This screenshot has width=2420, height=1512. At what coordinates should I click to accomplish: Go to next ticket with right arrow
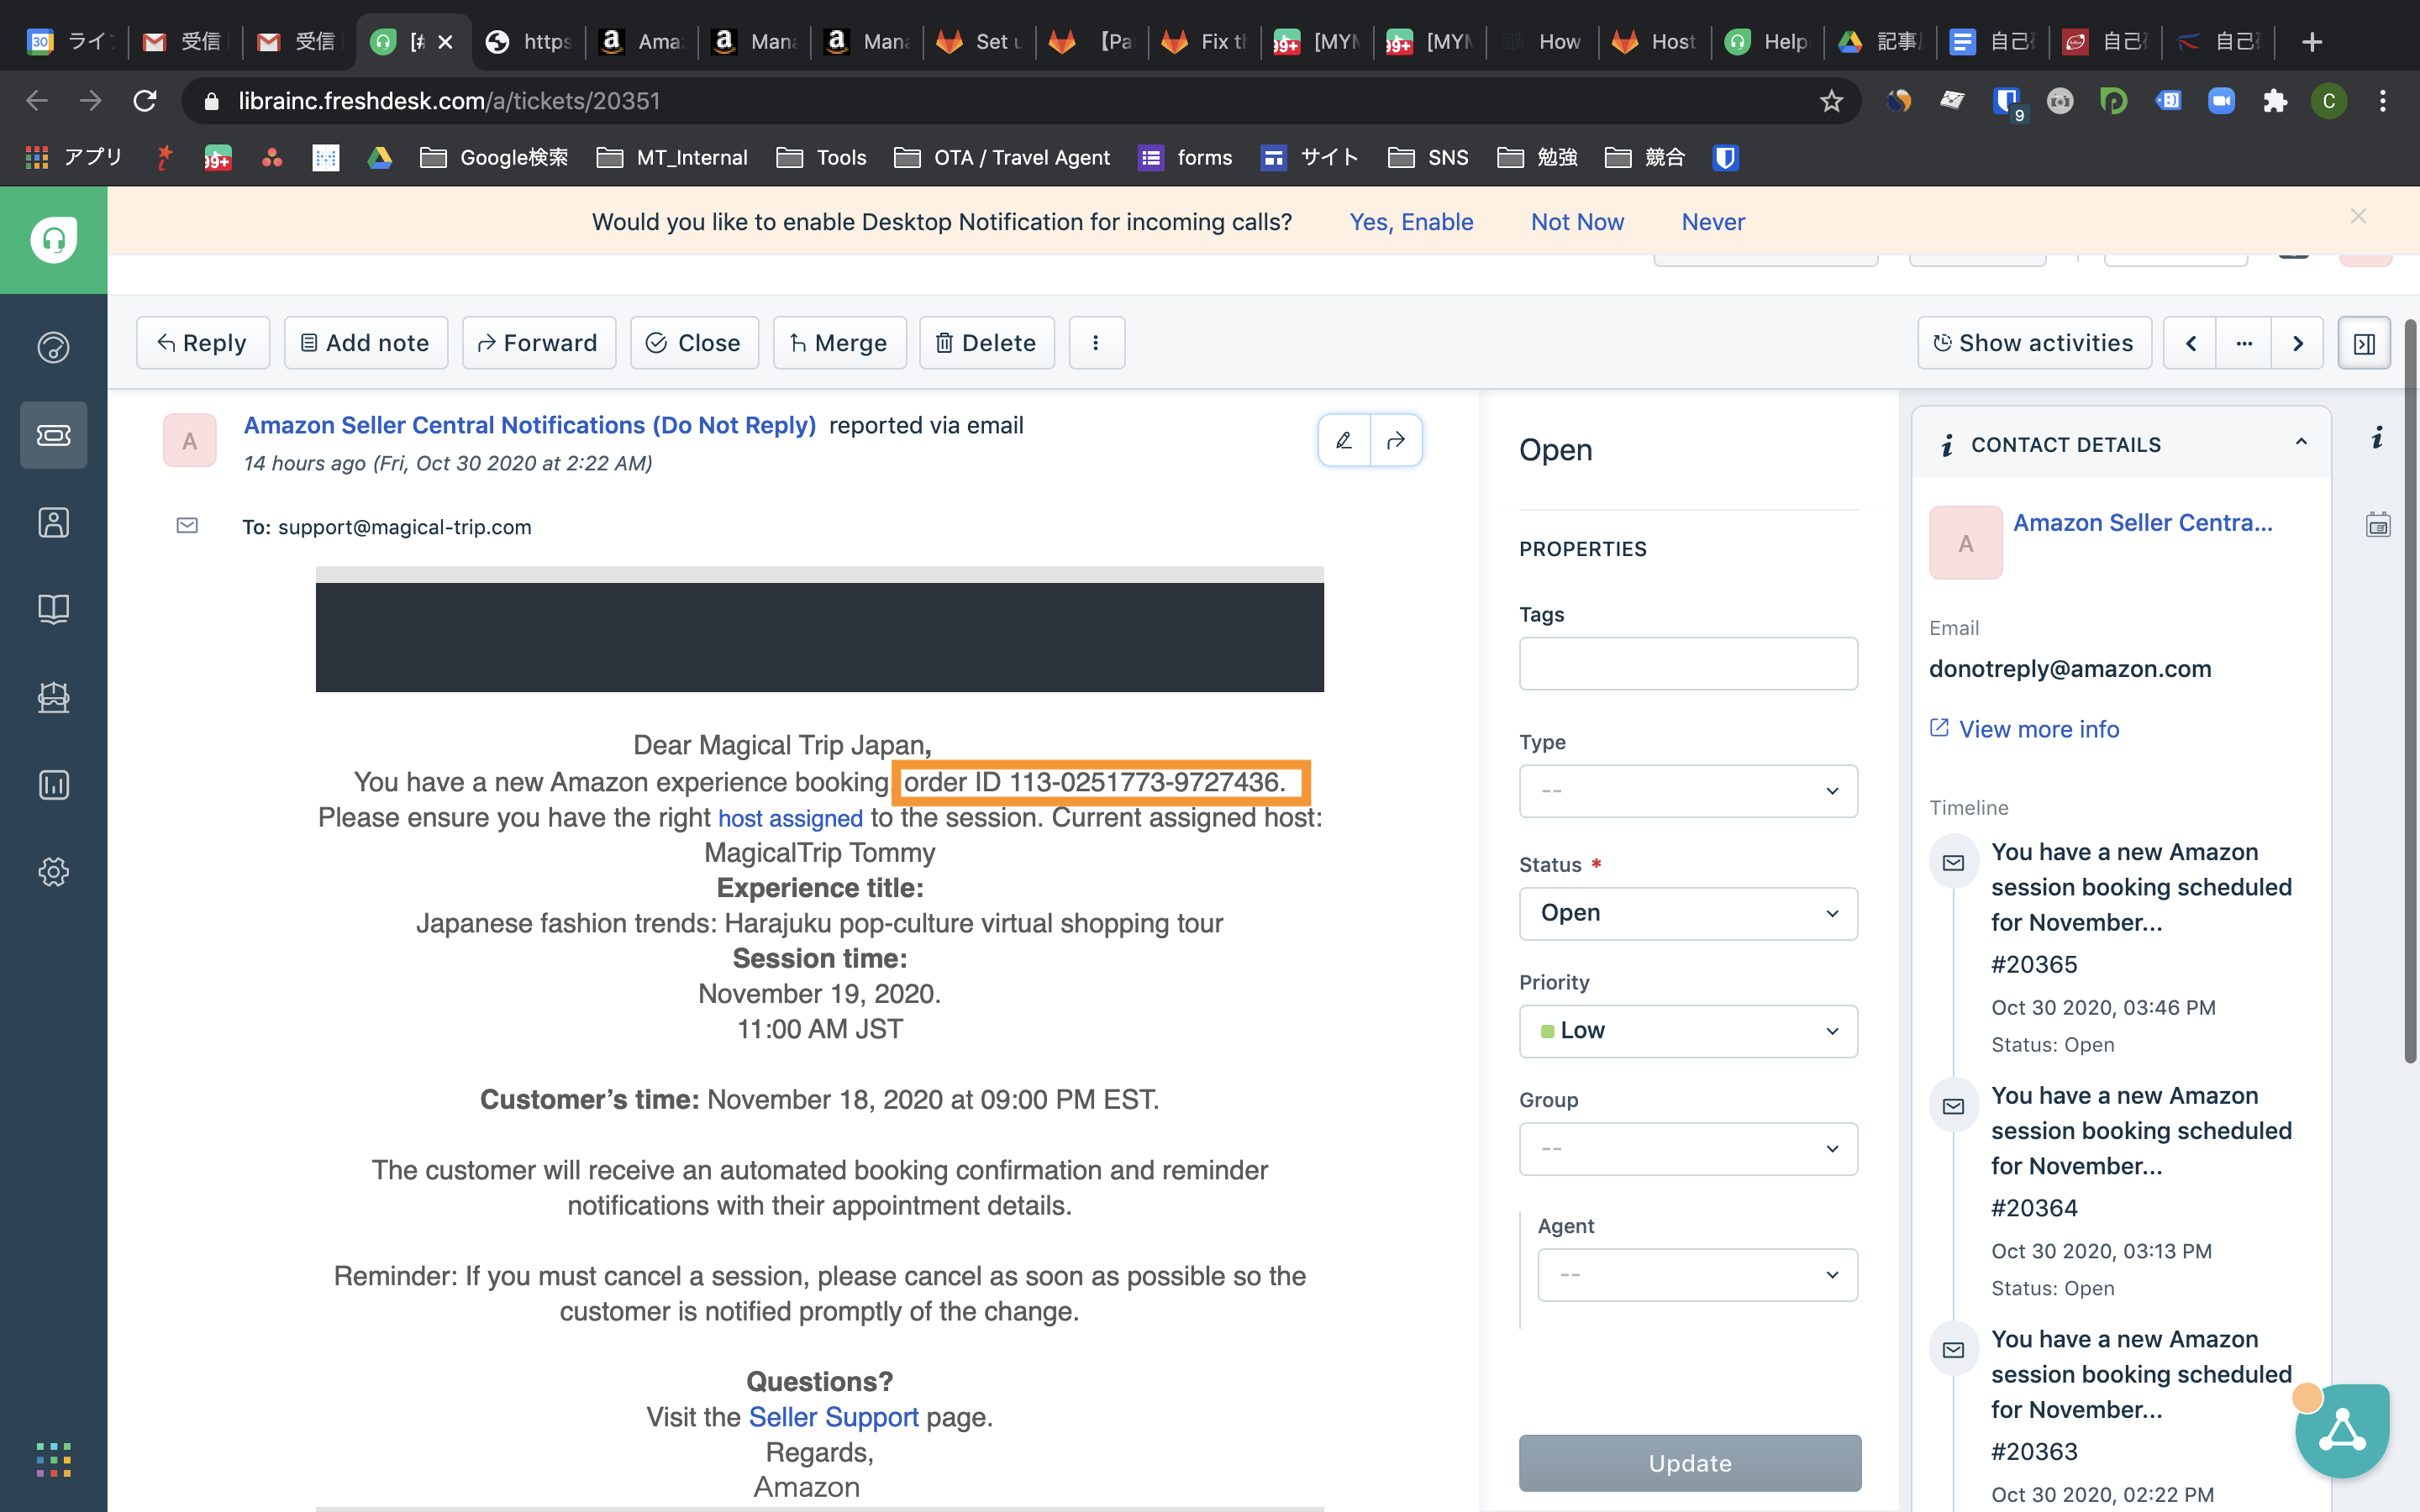coord(2297,343)
